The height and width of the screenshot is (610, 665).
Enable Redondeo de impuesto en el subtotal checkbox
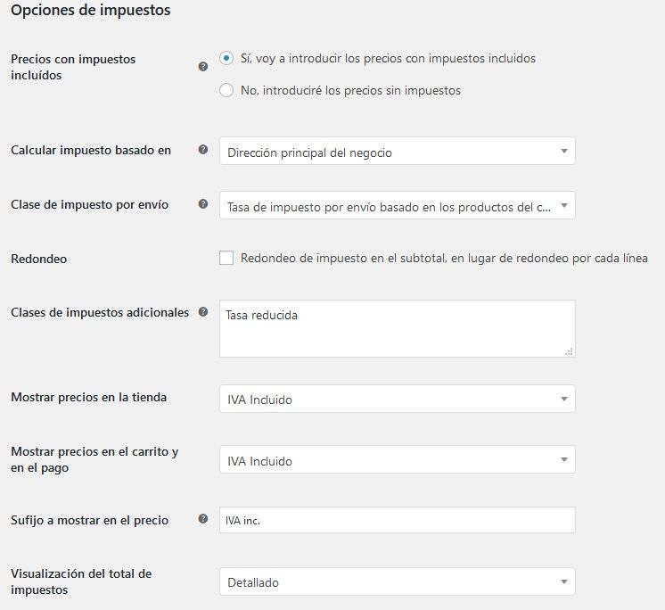pyautogui.click(x=226, y=258)
